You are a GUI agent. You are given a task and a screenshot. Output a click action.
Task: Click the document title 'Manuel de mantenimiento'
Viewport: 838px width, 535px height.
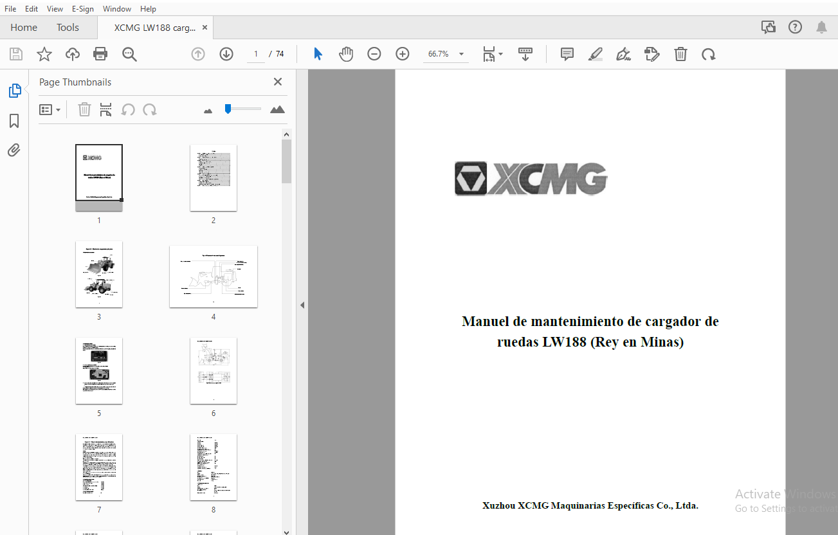pyautogui.click(x=590, y=331)
